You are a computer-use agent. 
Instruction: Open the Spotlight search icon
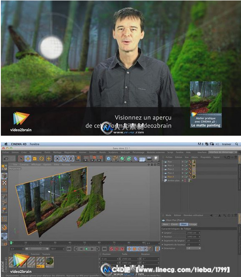tap(237, 144)
